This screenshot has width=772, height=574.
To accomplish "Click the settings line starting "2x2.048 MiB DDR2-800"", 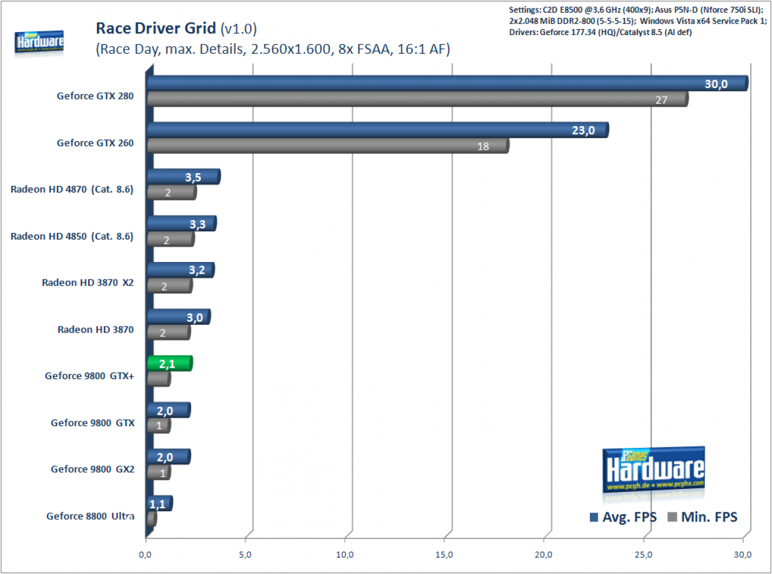I will tap(638, 21).
